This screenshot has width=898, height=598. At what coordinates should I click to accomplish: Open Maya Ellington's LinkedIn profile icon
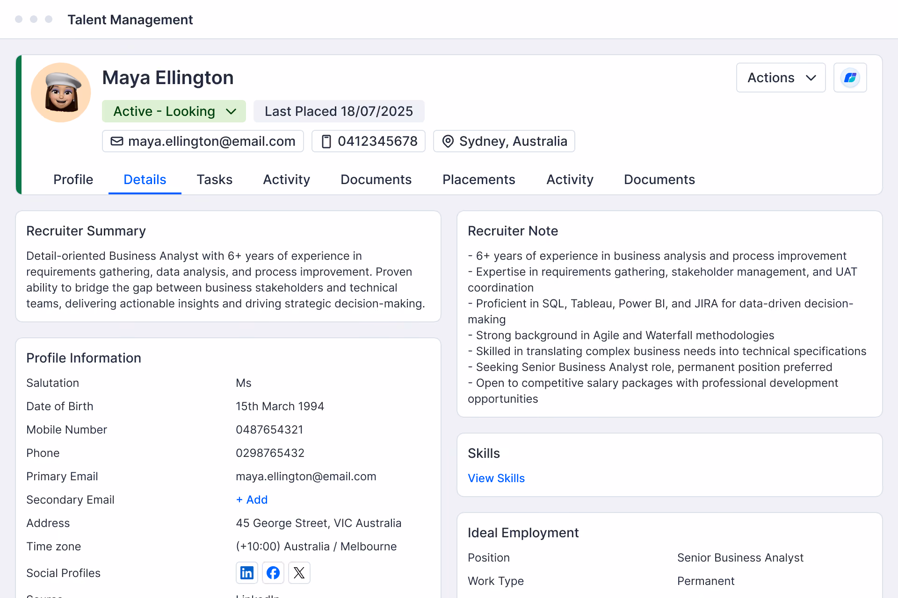pyautogui.click(x=247, y=573)
